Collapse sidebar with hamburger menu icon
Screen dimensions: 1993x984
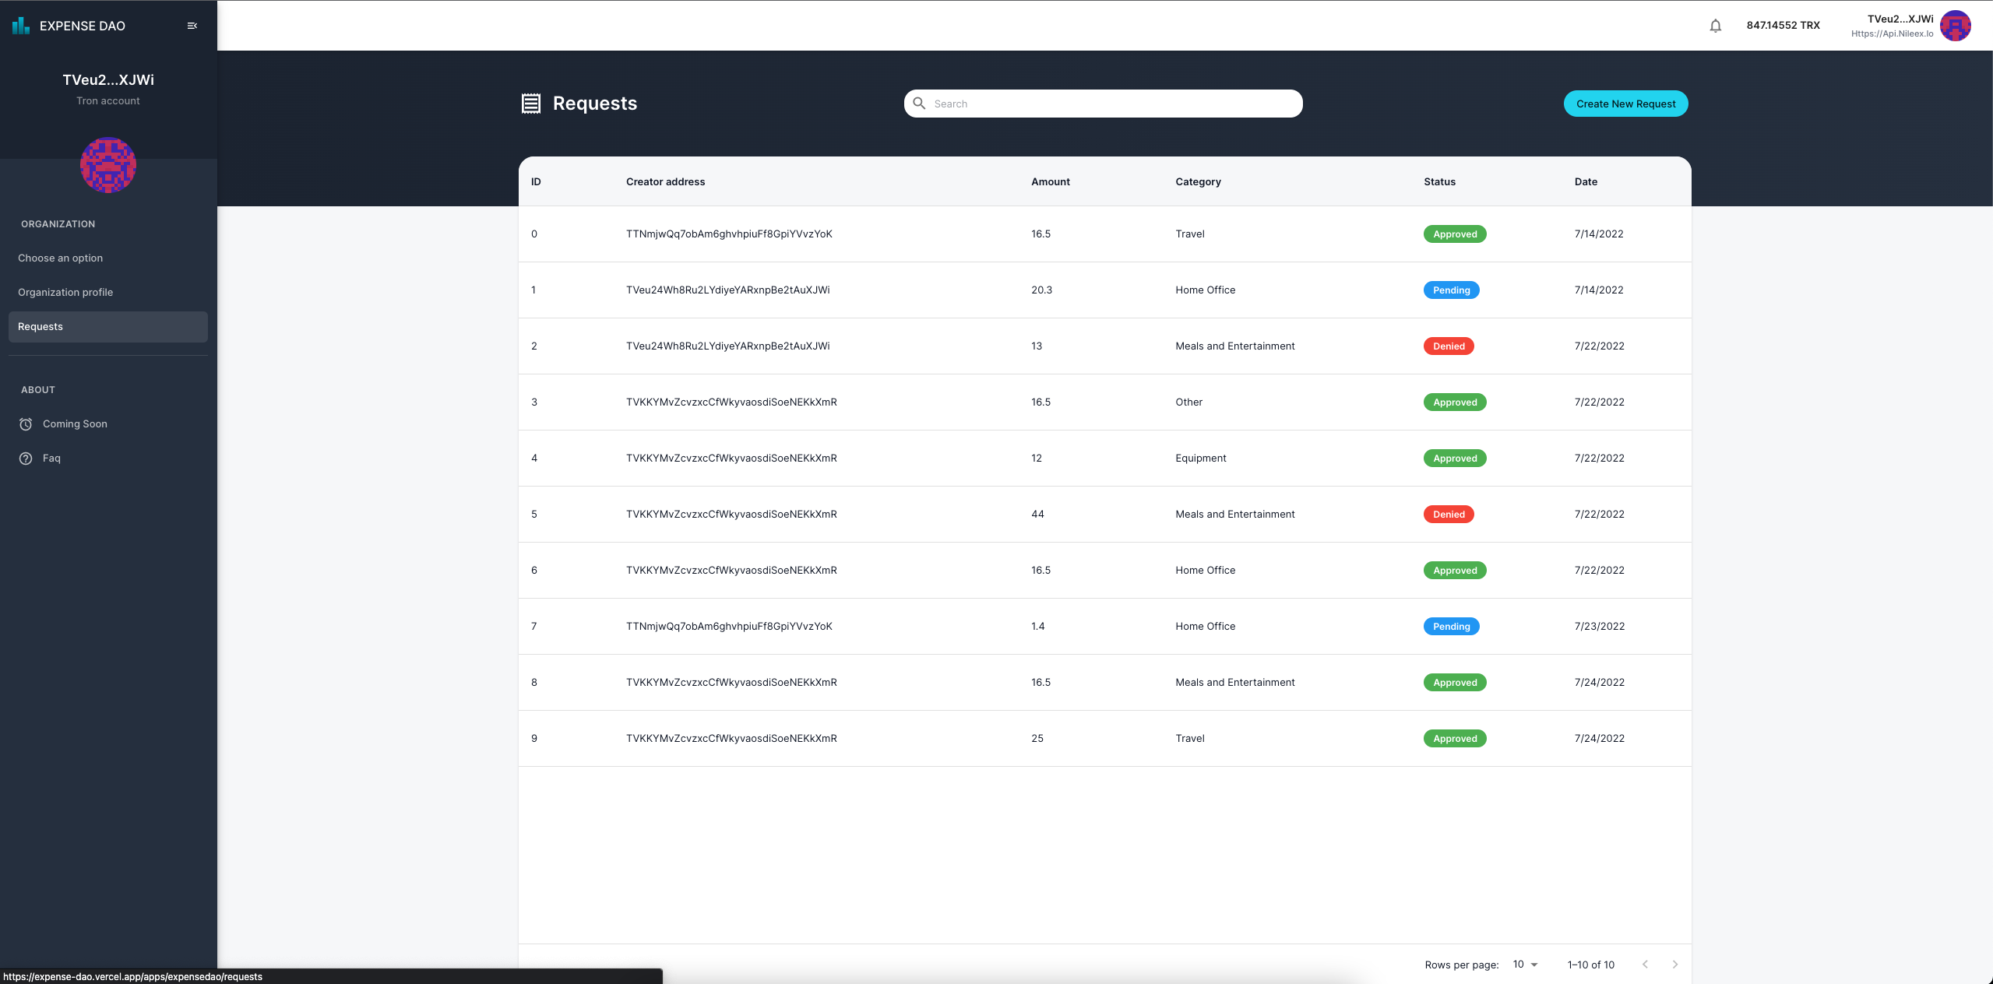[x=192, y=26]
